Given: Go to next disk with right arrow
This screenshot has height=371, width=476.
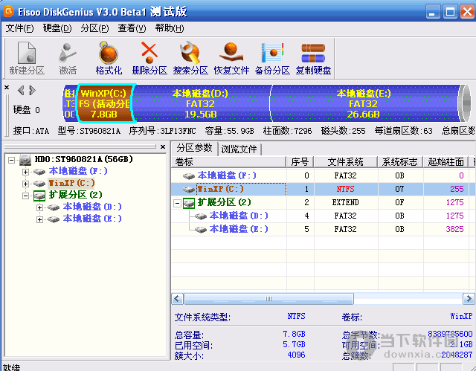Looking at the screenshot, I should [x=32, y=90].
